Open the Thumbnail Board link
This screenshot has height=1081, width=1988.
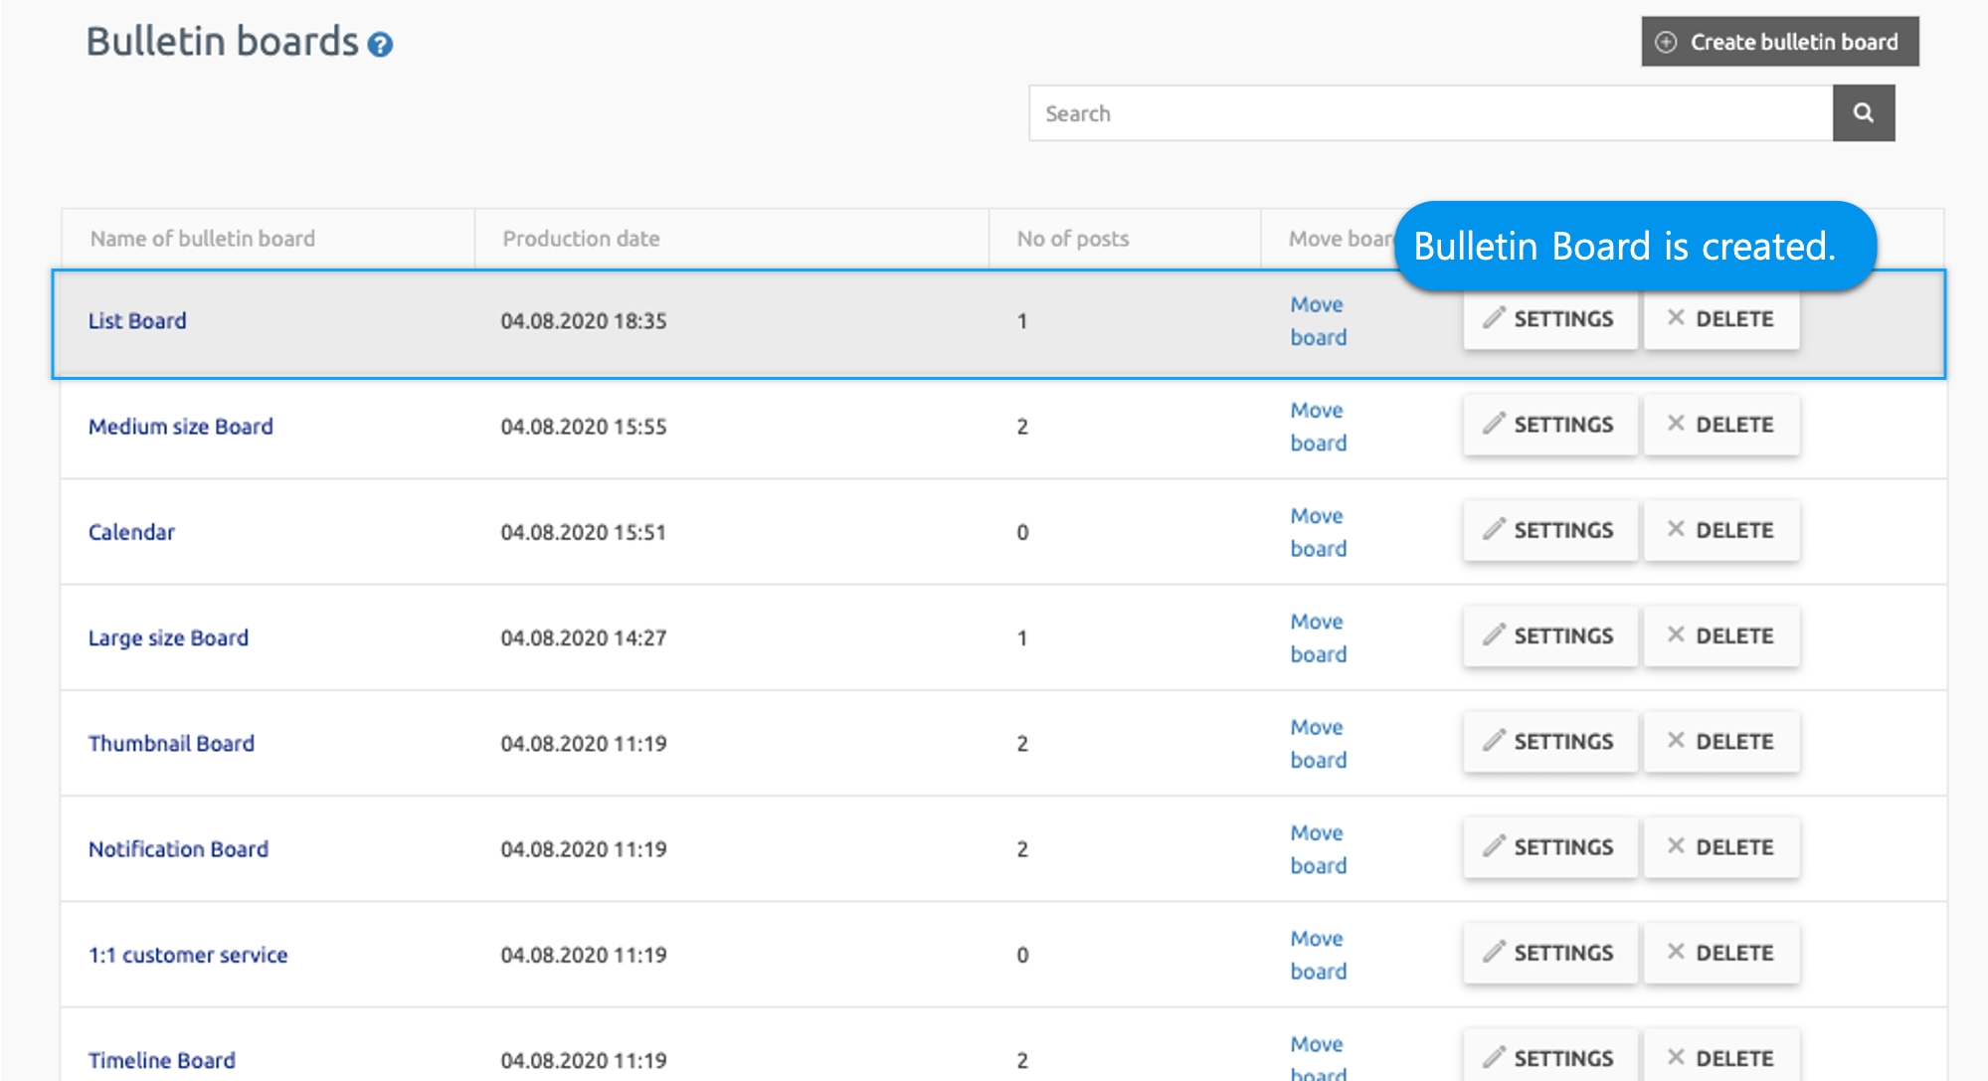[171, 743]
